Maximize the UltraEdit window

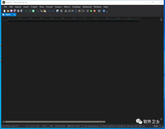(x=153, y=2)
